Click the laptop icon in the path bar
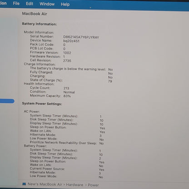The width and height of the screenshot is (189, 189). coord(24,184)
